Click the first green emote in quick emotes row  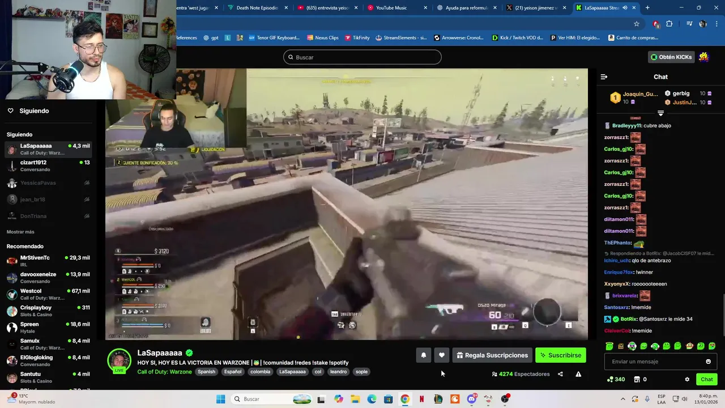(x=609, y=346)
